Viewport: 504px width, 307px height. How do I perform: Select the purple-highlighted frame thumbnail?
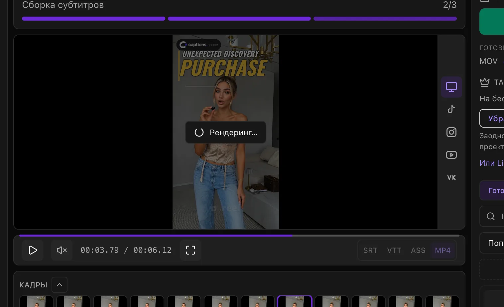295,301
